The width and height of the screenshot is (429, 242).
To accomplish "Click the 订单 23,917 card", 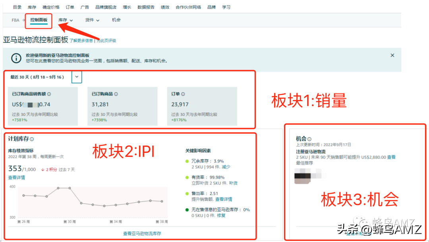I will click(x=202, y=106).
